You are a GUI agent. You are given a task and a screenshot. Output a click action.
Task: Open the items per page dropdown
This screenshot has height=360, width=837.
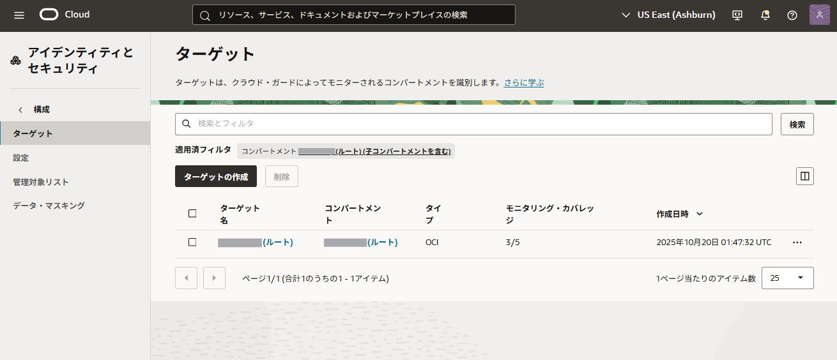coord(787,278)
